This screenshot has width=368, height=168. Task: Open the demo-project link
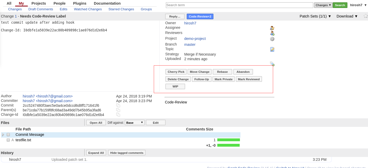195,39
